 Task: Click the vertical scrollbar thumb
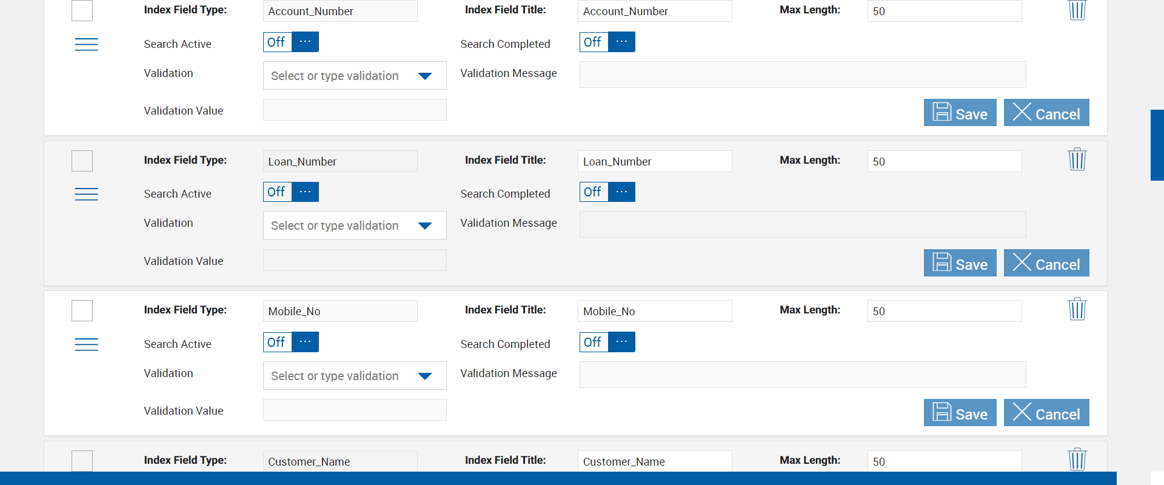1157,145
